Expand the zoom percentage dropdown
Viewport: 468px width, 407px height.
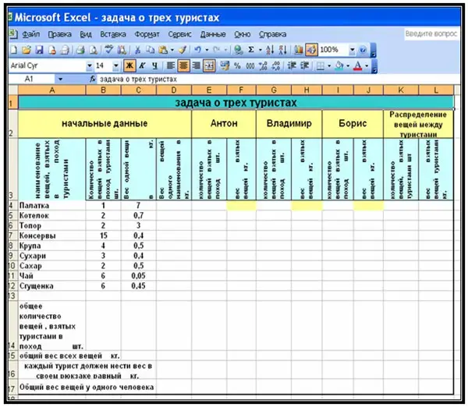pyautogui.click(x=352, y=50)
